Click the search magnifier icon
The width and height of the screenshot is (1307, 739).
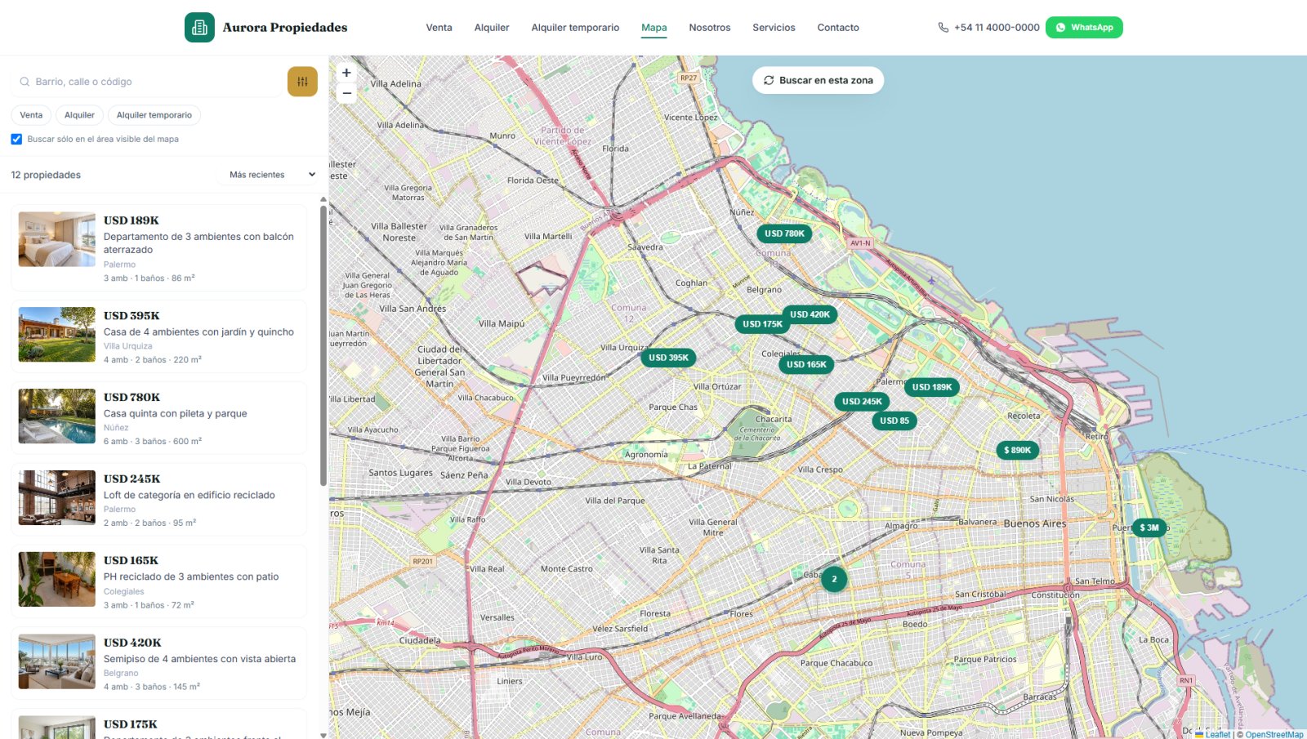coord(25,82)
